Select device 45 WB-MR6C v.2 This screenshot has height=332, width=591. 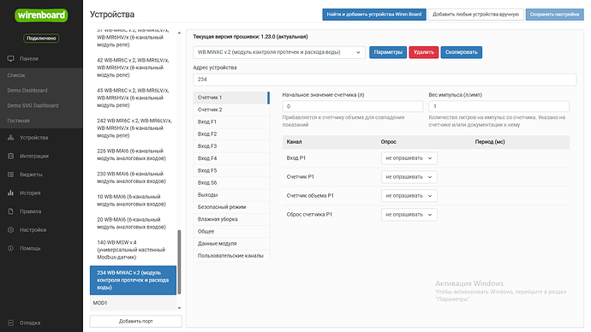tap(133, 98)
